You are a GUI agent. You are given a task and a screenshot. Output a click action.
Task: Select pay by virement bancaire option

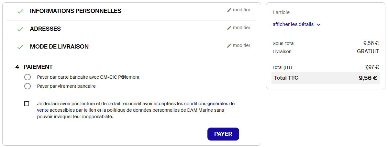[x=28, y=86]
